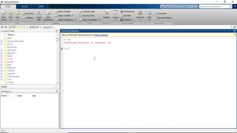237x133 pixels.
Task: Open the Command Window actions menu
Action: [234, 31]
